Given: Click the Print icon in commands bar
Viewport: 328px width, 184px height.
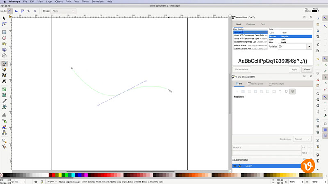Looking at the screenshot, I should (318, 36).
